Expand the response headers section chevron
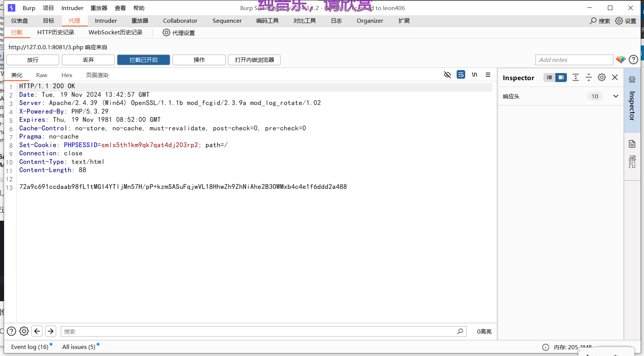 click(616, 96)
